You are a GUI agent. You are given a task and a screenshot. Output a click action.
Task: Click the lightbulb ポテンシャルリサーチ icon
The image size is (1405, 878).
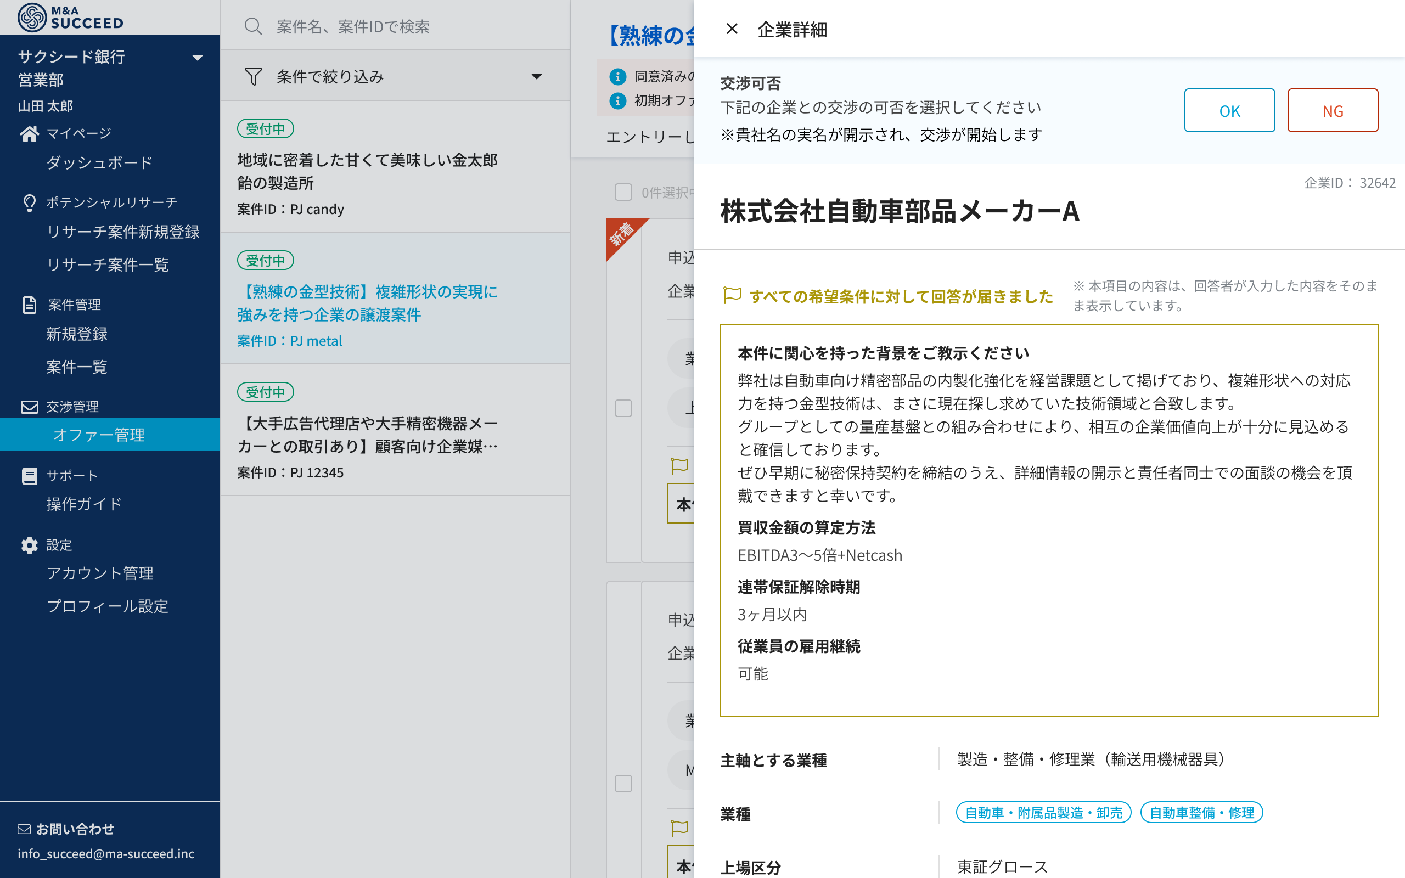[29, 202]
